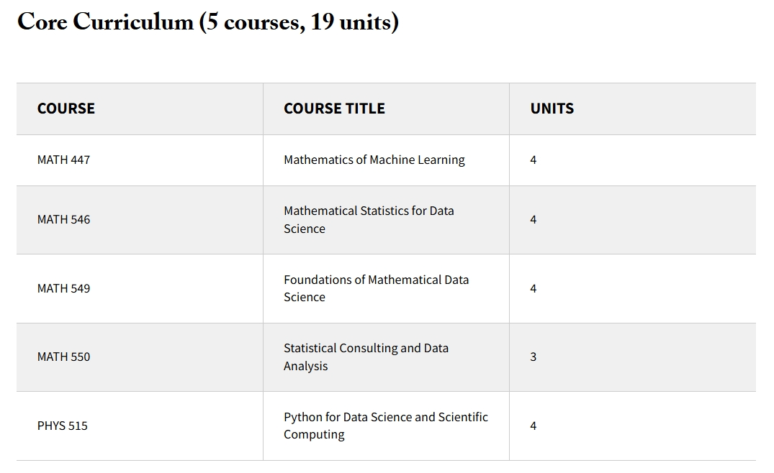Image resolution: width=774 pixels, height=473 pixels.
Task: Pick the MATH 549 course code cell
Action: 64,288
